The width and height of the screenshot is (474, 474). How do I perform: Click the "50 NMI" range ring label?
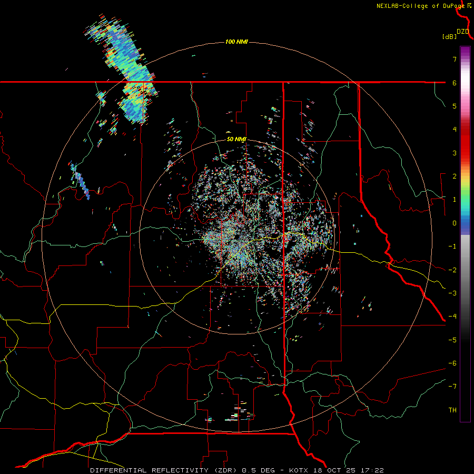236,140
